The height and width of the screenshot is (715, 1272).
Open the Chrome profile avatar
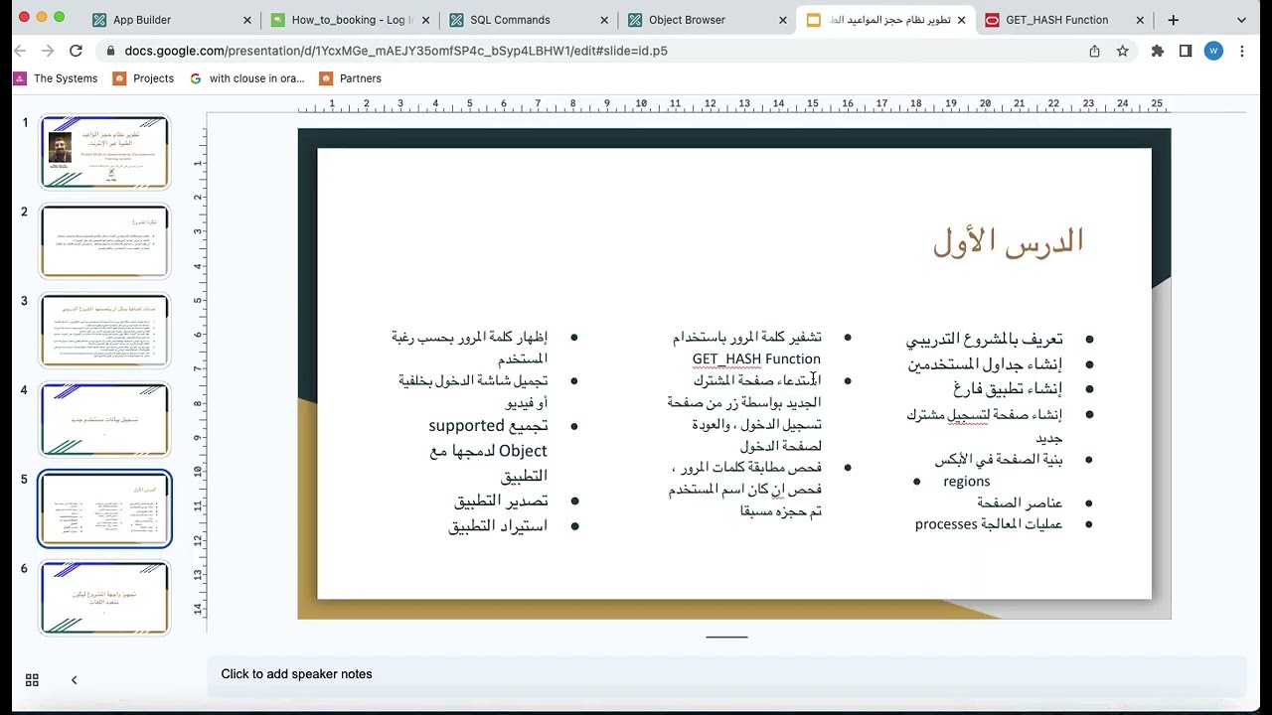(1213, 51)
